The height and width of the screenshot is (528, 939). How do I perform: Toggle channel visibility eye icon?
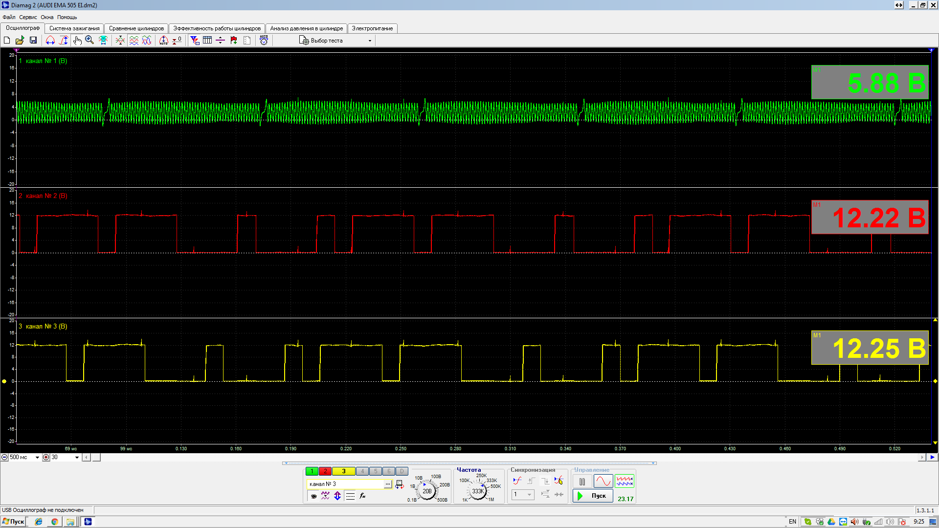(x=313, y=496)
